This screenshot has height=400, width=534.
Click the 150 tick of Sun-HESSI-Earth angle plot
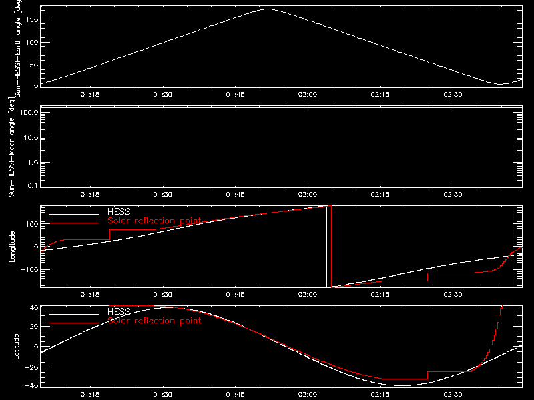point(31,19)
